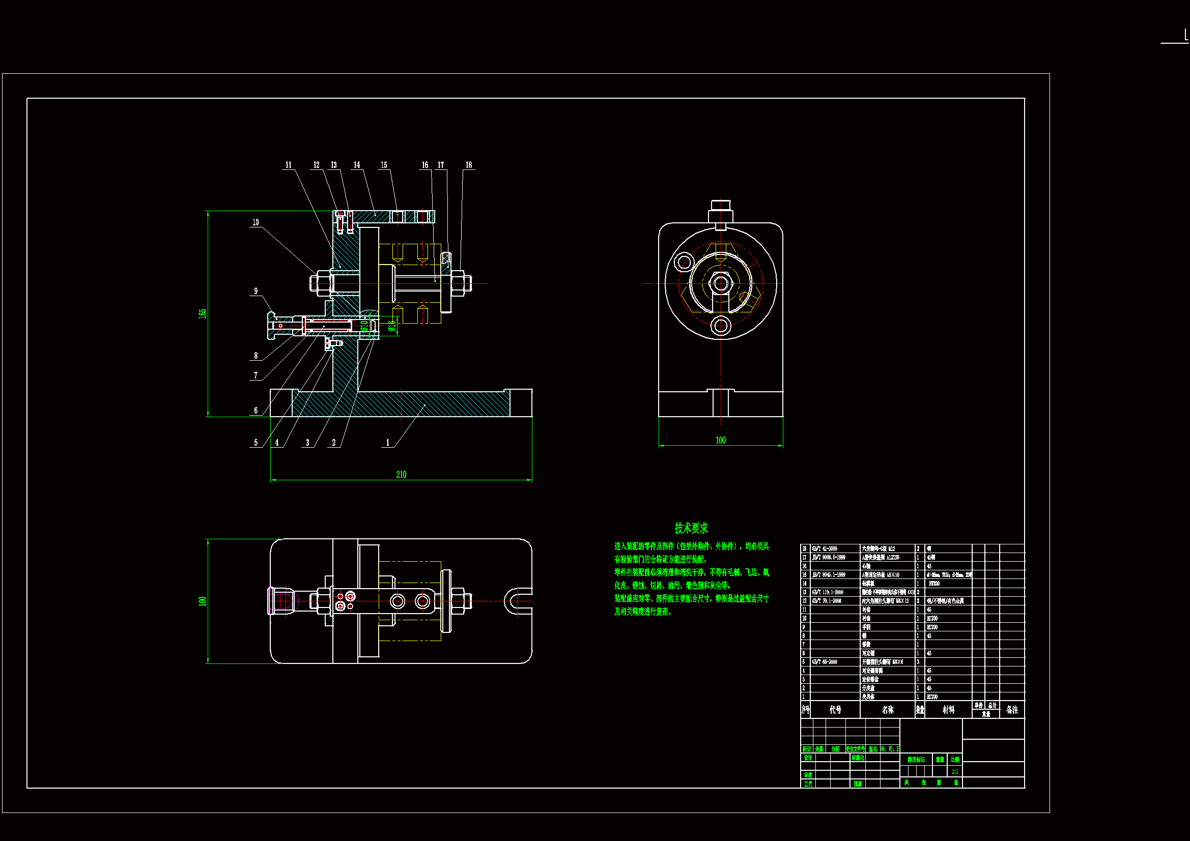Click the 1:1 scale value in title block
The width and height of the screenshot is (1190, 841).
(955, 772)
